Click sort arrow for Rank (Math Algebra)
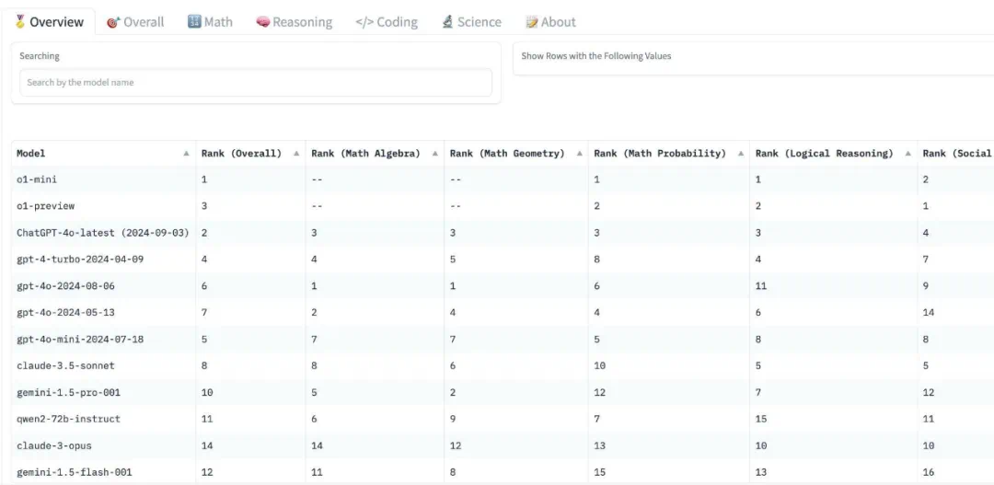Screen dimensions: 994x485 click(434, 154)
